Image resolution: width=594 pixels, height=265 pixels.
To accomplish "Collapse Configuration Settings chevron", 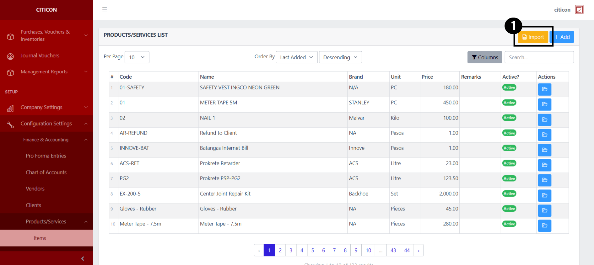I will (86, 124).
